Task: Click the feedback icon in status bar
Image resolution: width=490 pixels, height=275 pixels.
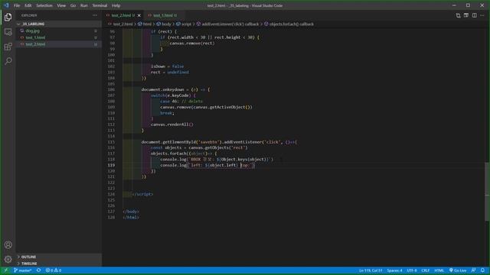Action: [474, 270]
